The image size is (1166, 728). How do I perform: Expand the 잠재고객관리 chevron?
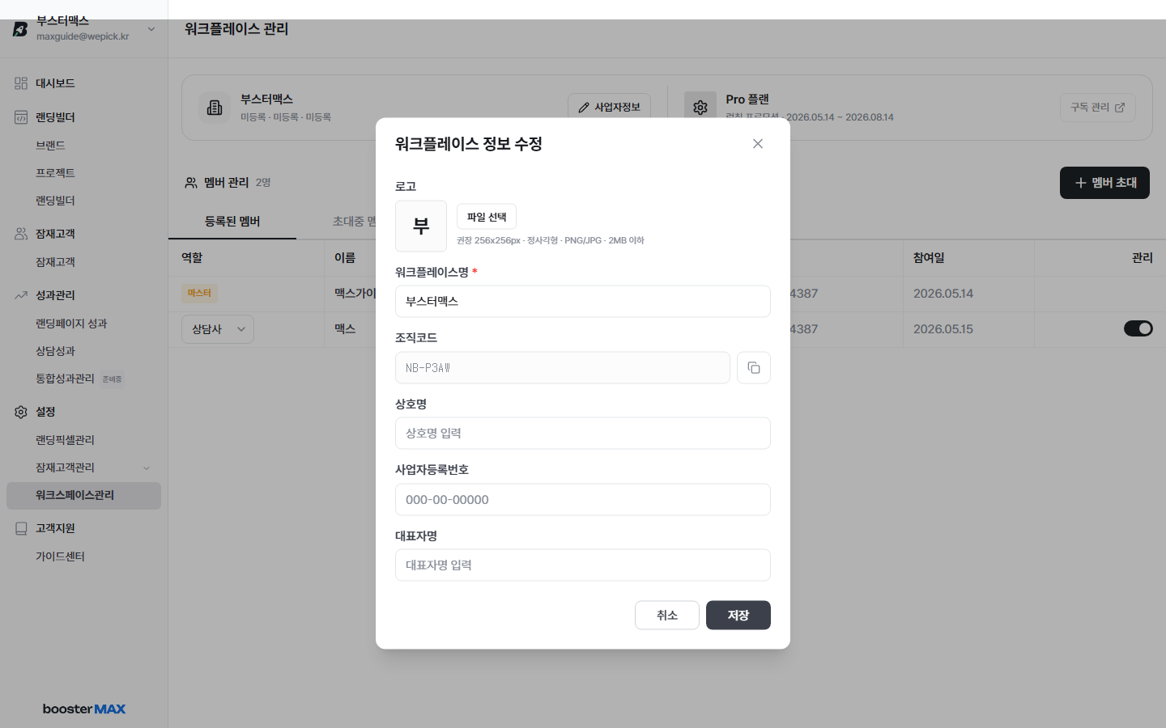point(147,468)
